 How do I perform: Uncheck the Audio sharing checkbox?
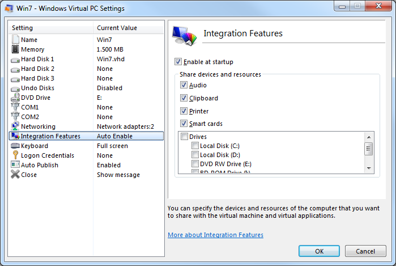[184, 85]
